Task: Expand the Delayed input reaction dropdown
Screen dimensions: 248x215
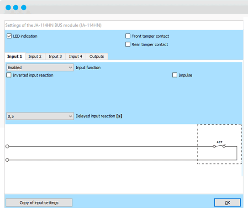Action: pos(40,116)
